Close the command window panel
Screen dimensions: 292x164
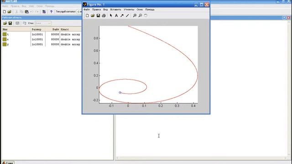coord(288,18)
